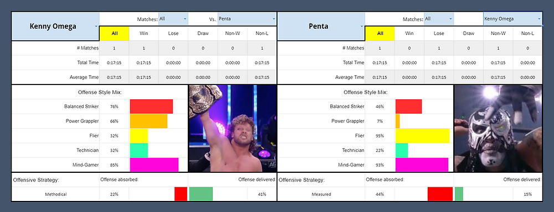
Task: Click 'Offense Style Mix:' heading in Kenny Omega panel
Action: click(100, 92)
